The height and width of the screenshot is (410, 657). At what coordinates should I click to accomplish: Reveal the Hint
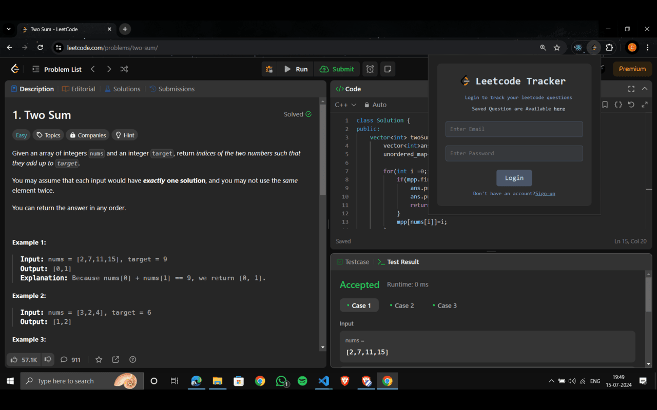125,135
